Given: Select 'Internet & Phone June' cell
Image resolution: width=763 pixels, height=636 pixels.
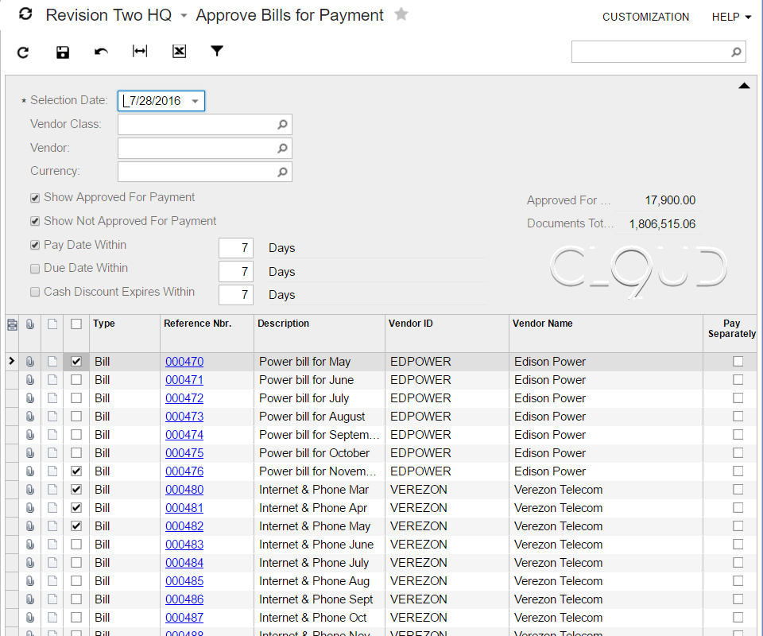Looking at the screenshot, I should [x=320, y=545].
